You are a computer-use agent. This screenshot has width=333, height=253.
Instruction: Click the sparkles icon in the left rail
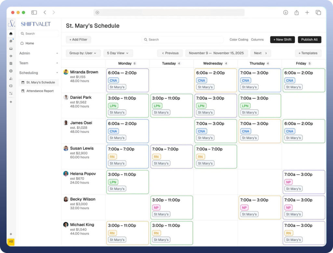click(11, 93)
